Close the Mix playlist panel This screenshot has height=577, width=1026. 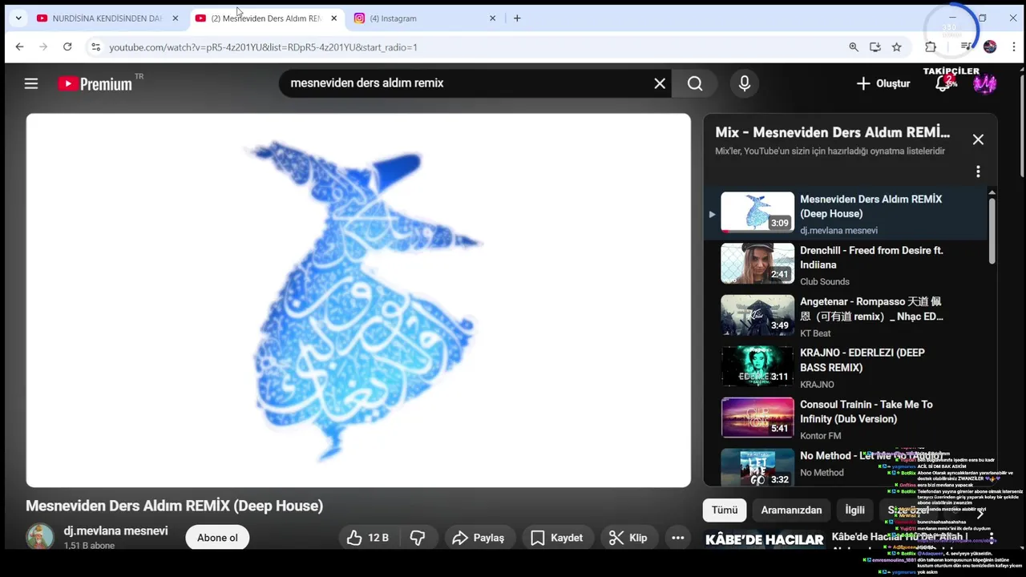[978, 139]
